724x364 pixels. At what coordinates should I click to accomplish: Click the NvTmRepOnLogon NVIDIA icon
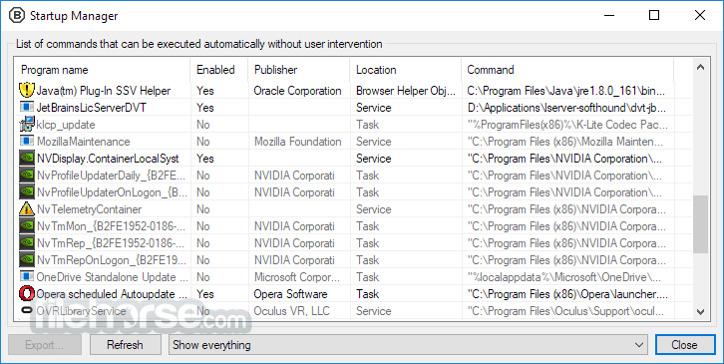coord(27,260)
